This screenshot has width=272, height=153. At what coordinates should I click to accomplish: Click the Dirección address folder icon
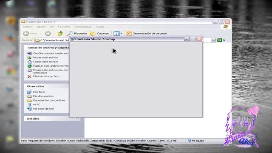point(37,40)
